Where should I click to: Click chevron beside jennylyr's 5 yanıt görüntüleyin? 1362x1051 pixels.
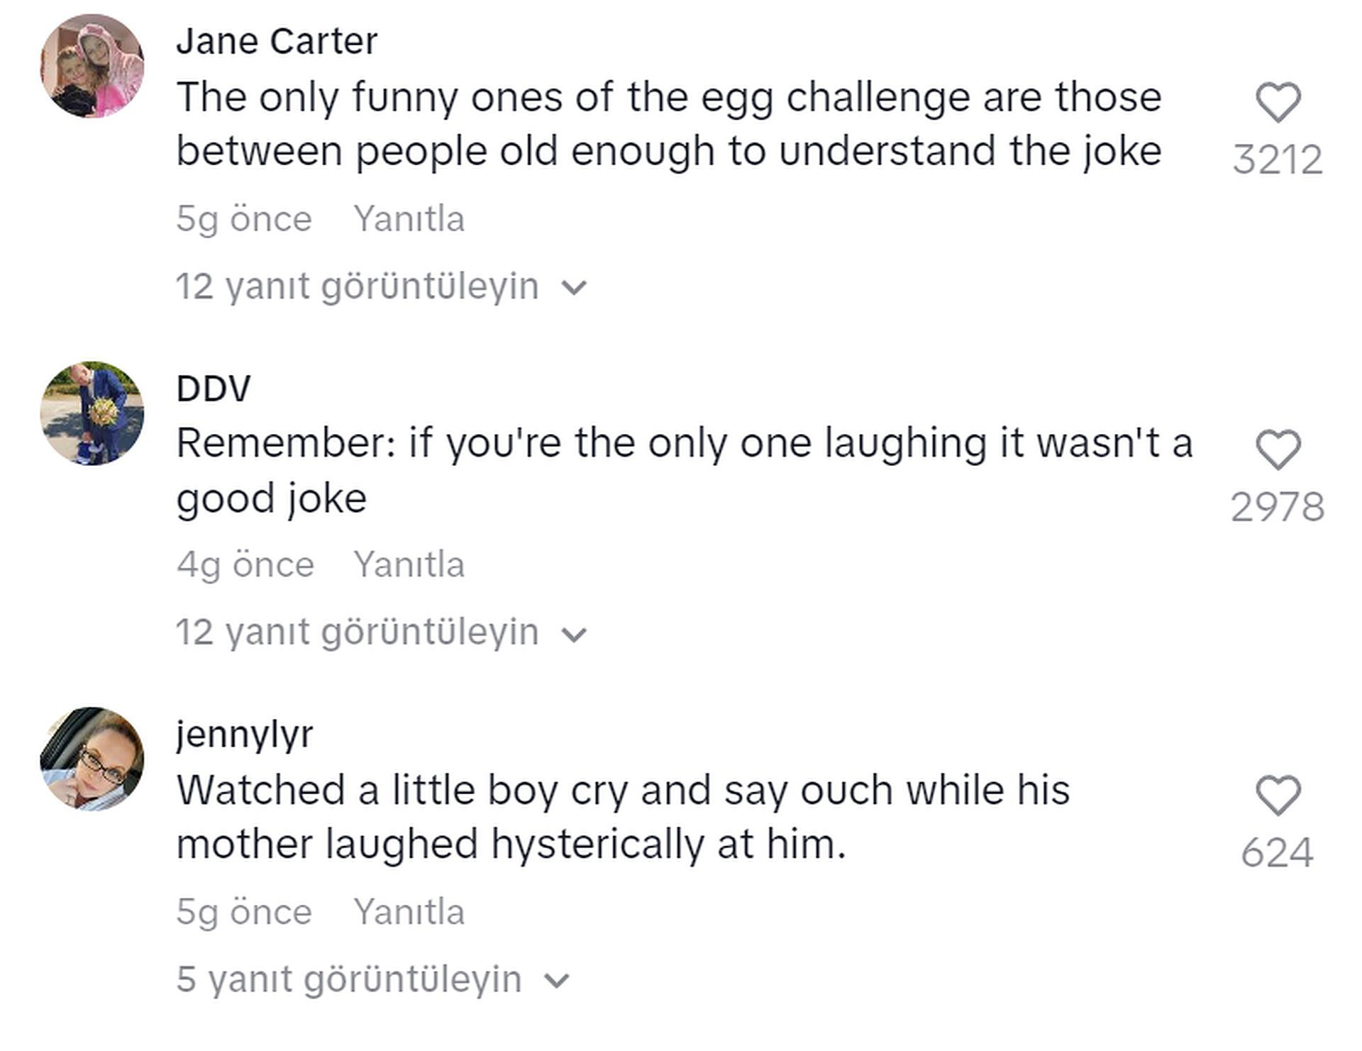pyautogui.click(x=557, y=982)
